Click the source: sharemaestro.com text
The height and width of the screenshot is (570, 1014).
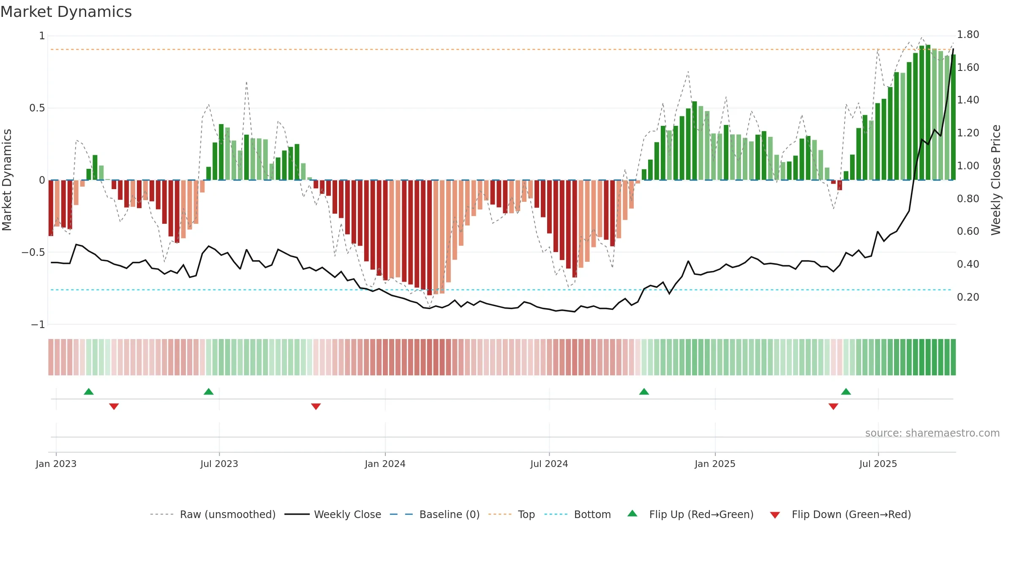(932, 433)
